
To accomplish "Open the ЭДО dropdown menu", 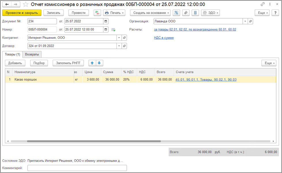I will point(210,13).
